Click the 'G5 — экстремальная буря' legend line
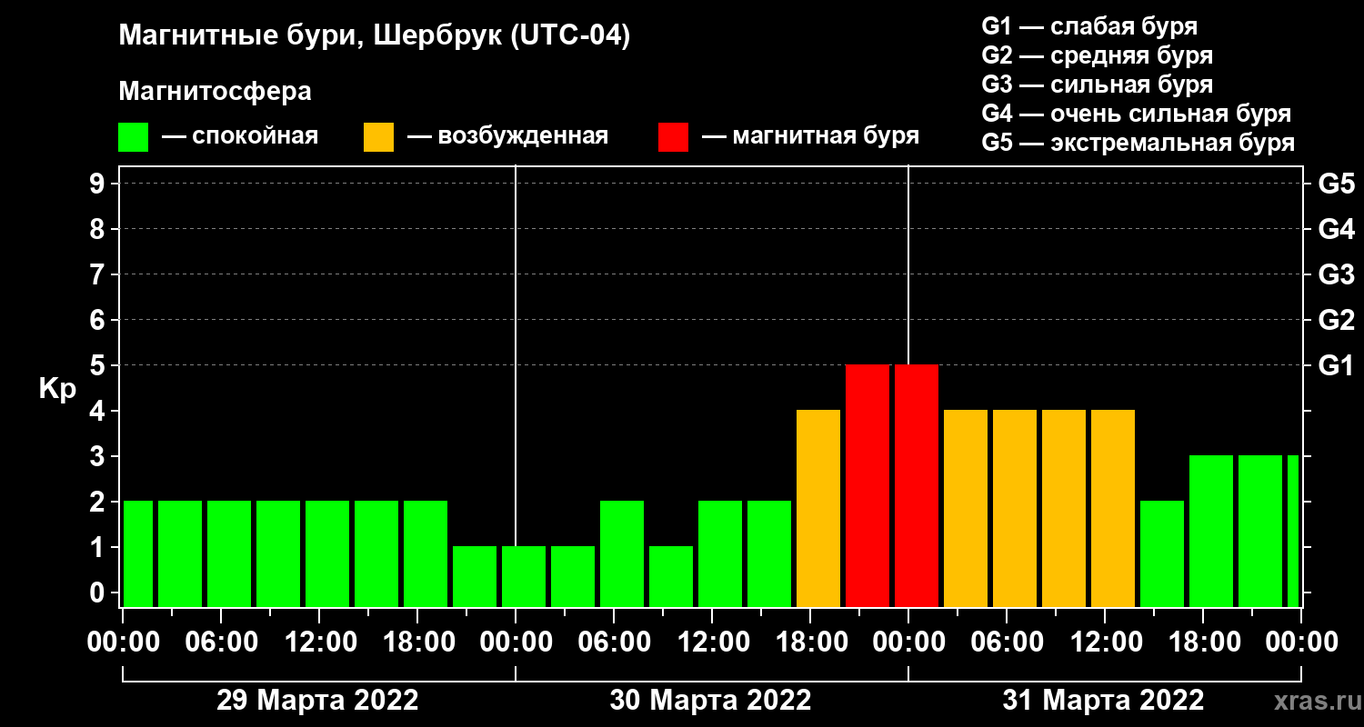Viewport: 1364px width, 727px height. (x=1138, y=144)
